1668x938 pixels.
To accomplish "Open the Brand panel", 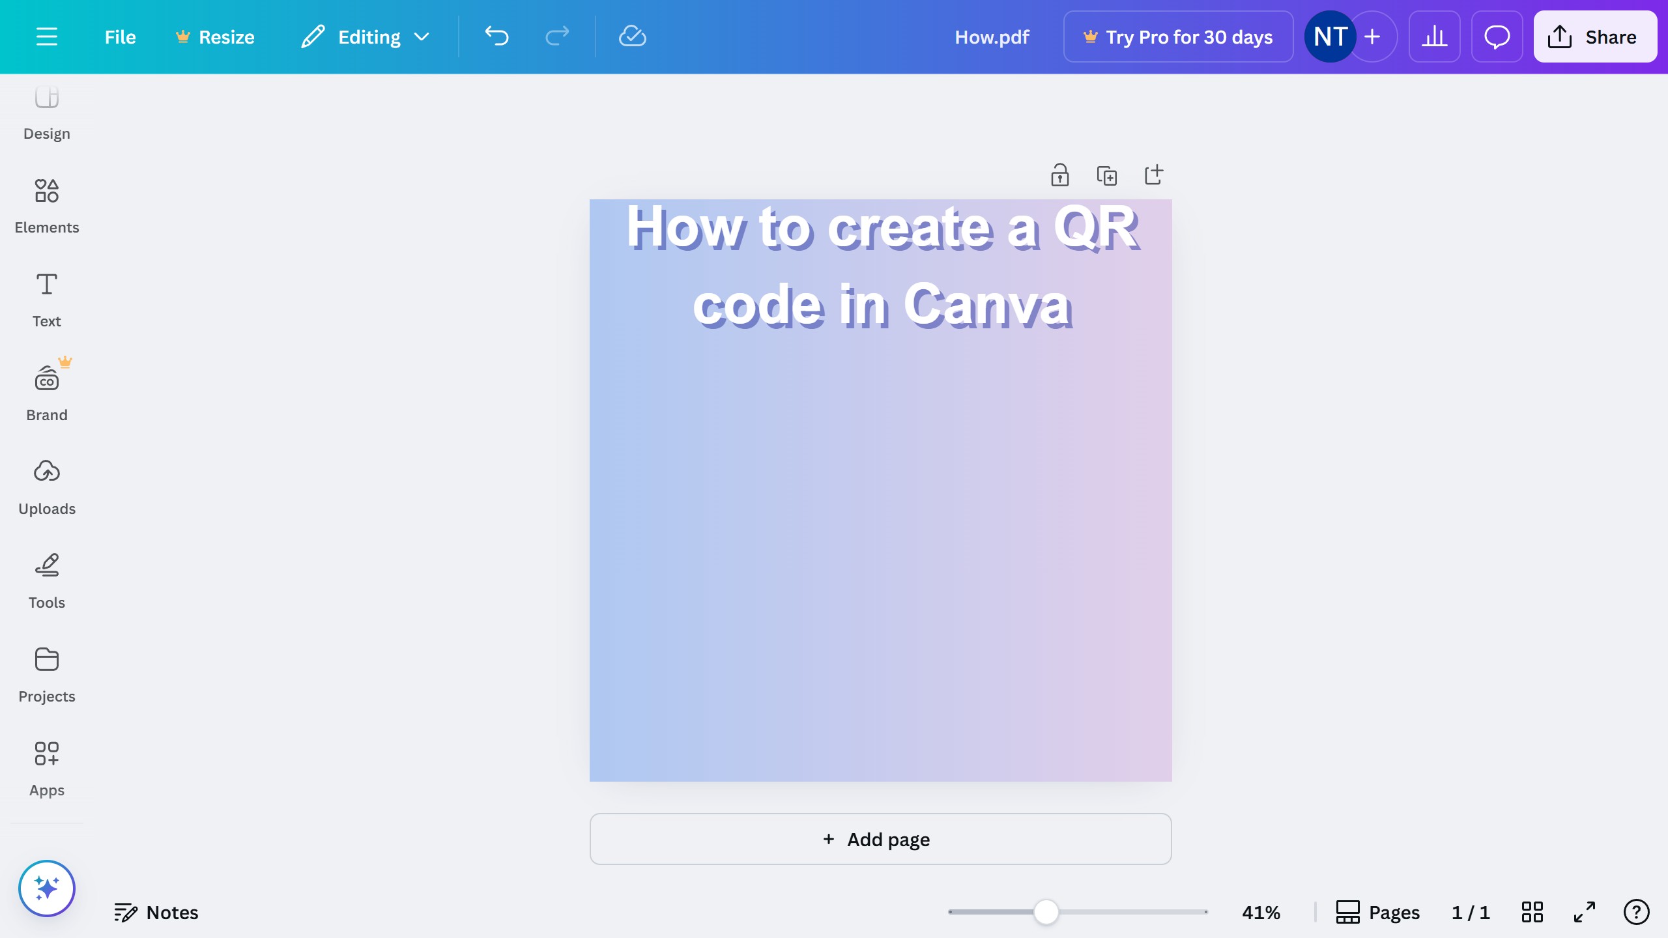I will coord(46,391).
